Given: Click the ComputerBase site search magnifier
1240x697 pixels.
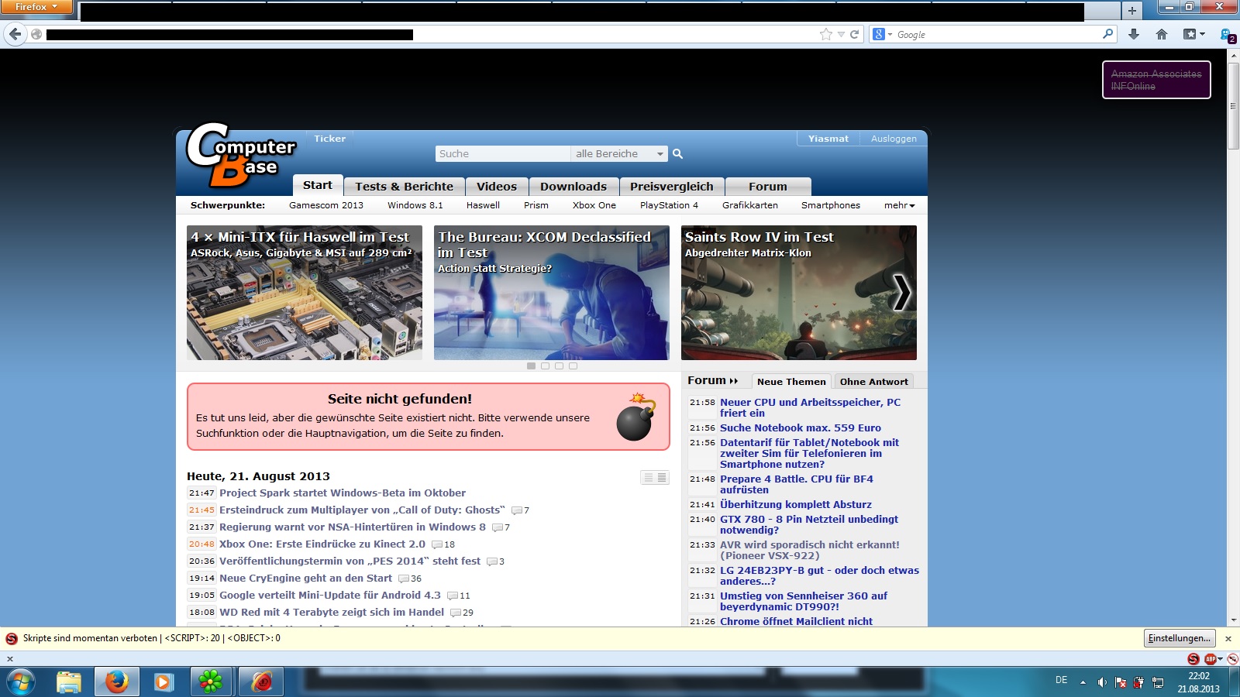Looking at the screenshot, I should (x=677, y=154).
